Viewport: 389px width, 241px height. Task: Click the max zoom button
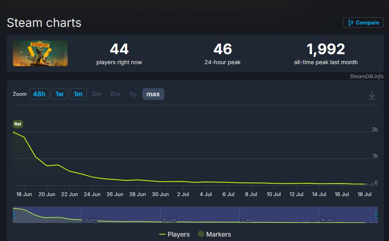tap(153, 94)
